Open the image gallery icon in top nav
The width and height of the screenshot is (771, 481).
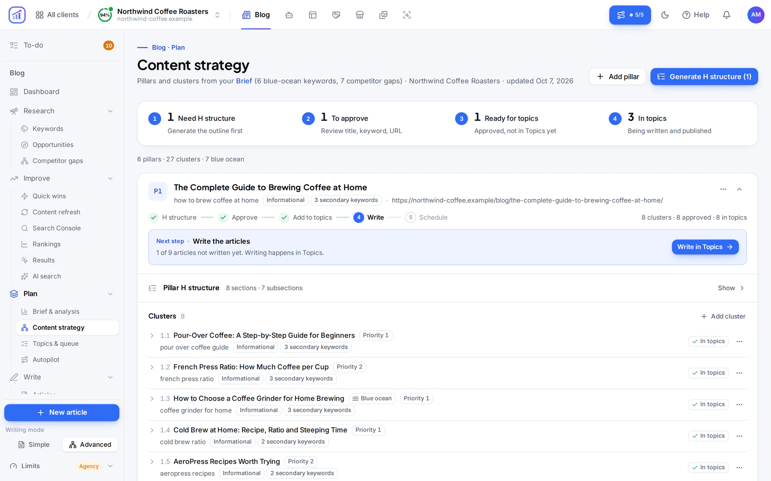[383, 15]
